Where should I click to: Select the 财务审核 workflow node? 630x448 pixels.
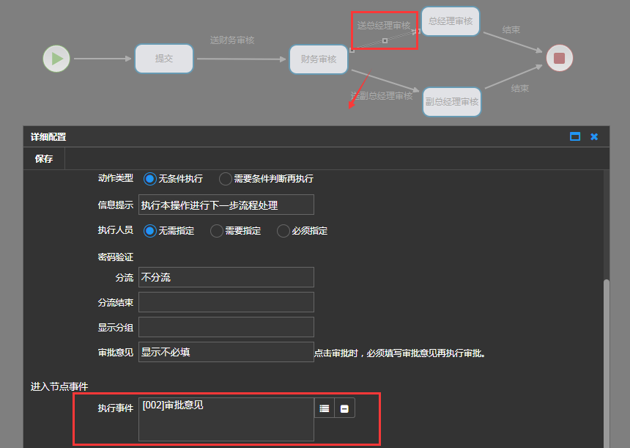319,59
